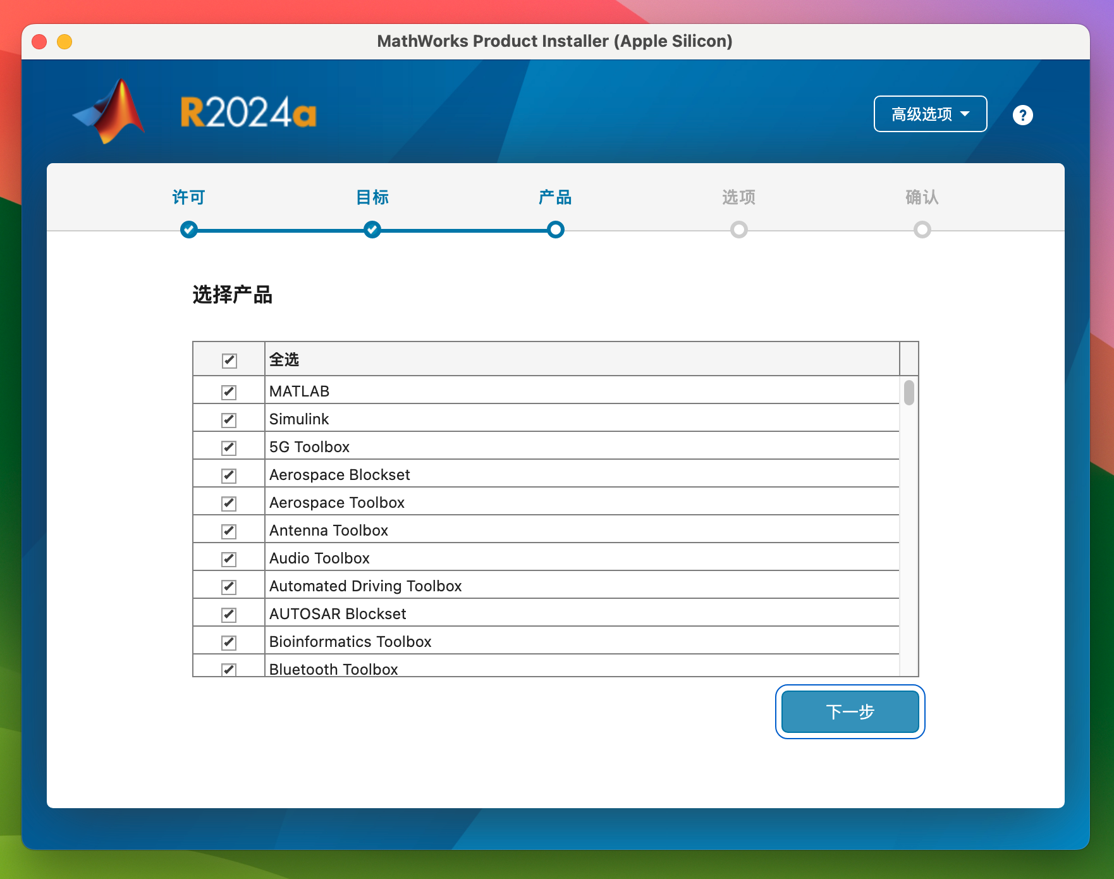Click the MATLAB logo icon

click(x=109, y=111)
